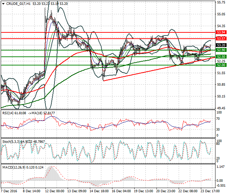The image size is (229, 195).
Task: Click the 50.85 price scale value
Action: click(x=221, y=85)
